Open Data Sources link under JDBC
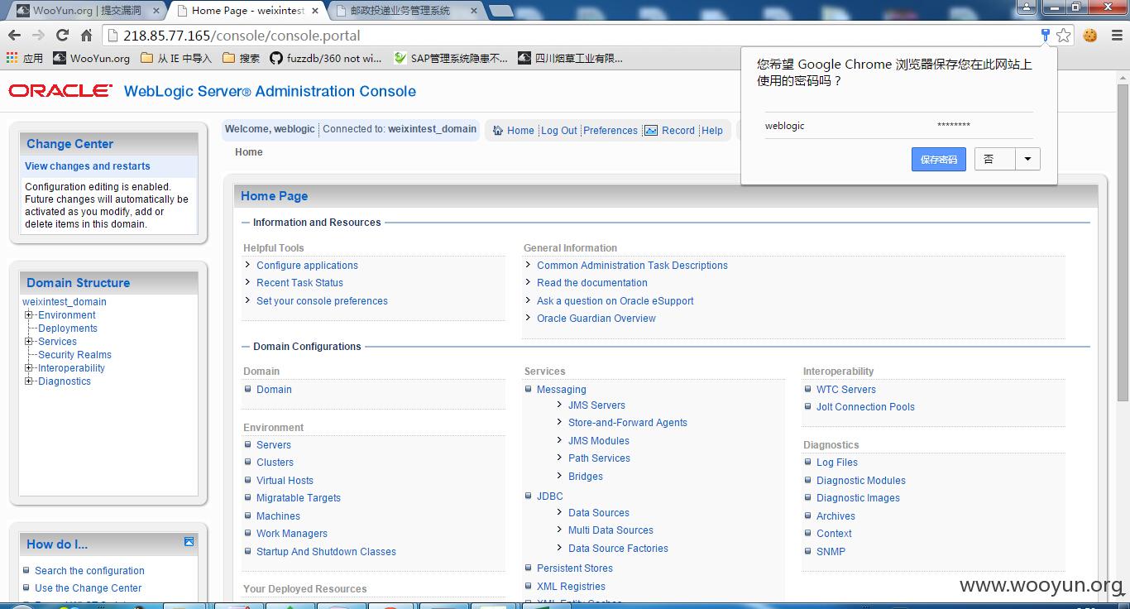This screenshot has width=1130, height=609. 599,513
